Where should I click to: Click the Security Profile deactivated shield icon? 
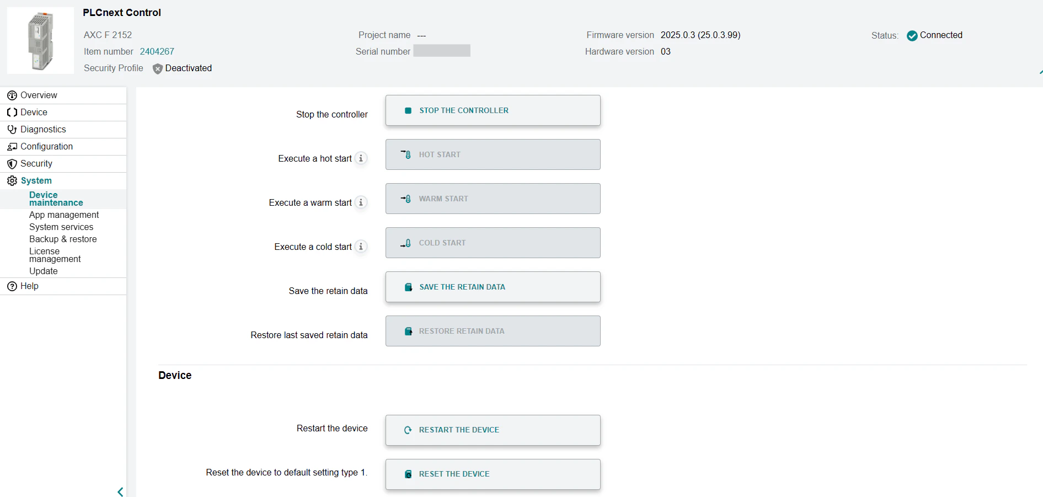158,69
